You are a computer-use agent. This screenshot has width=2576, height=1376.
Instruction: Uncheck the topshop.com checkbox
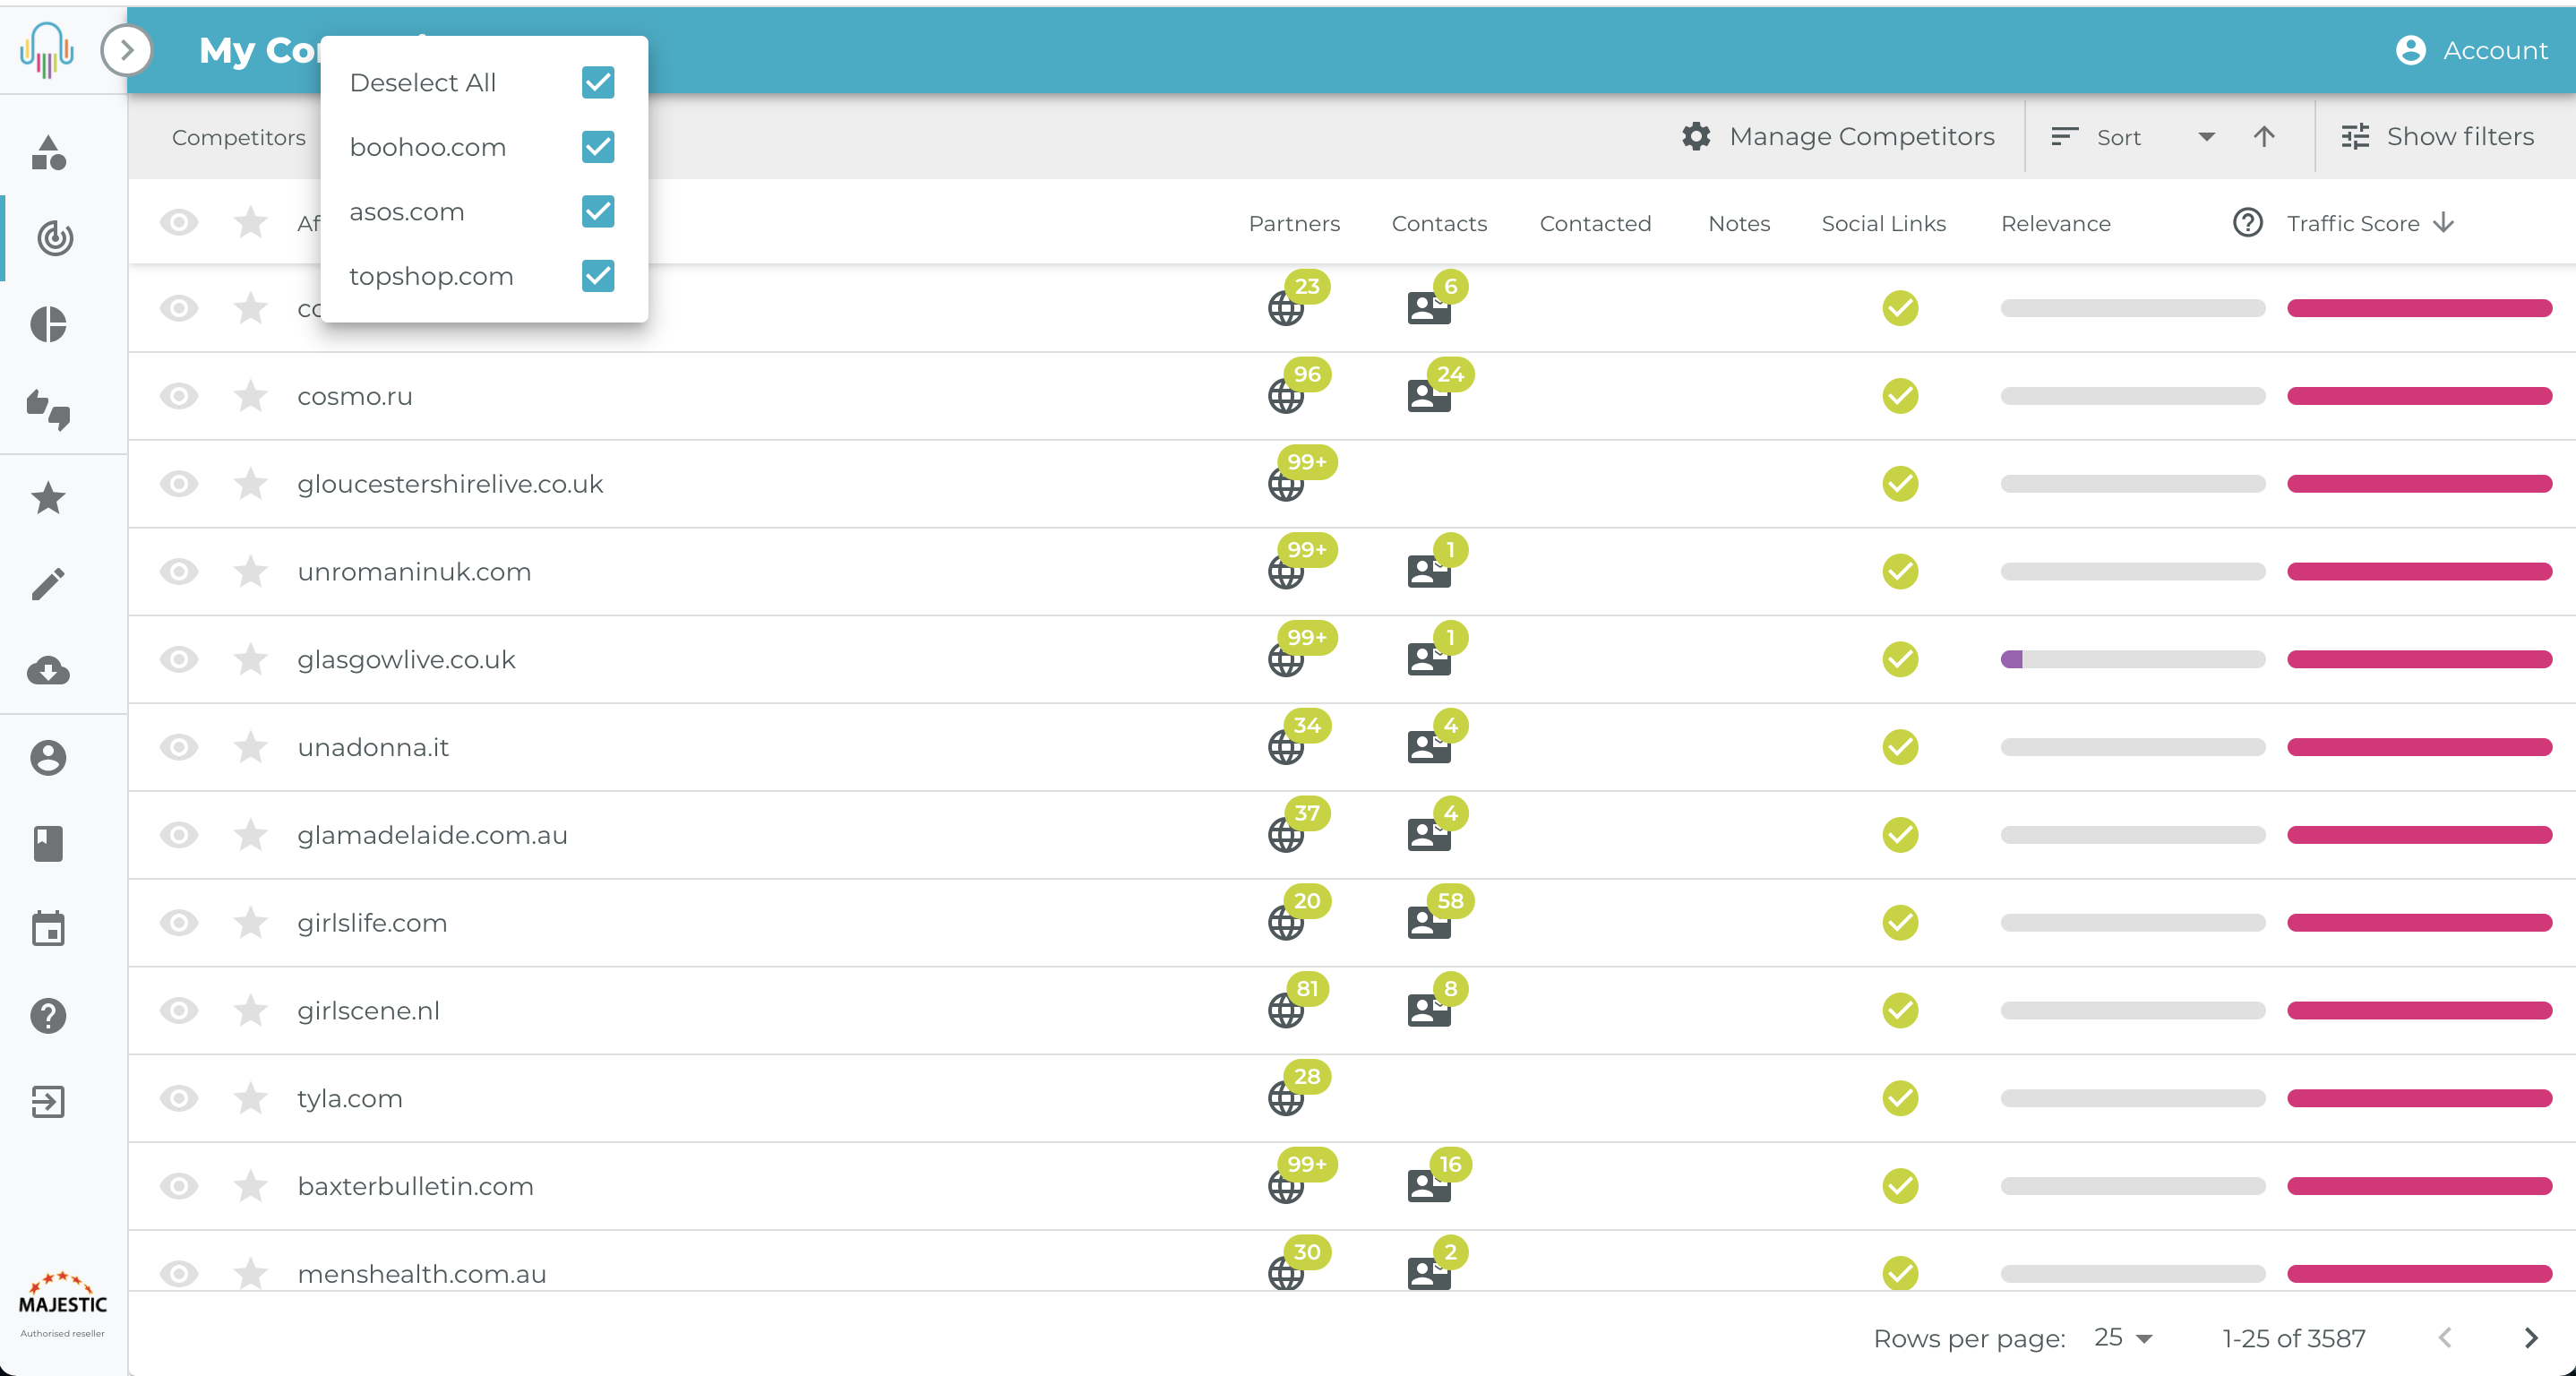coord(598,276)
